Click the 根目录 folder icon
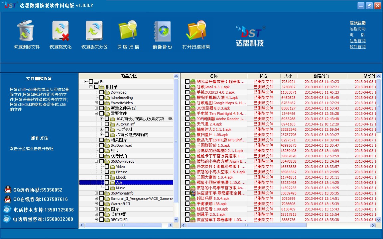The width and height of the screenshot is (383, 239). click(102, 87)
